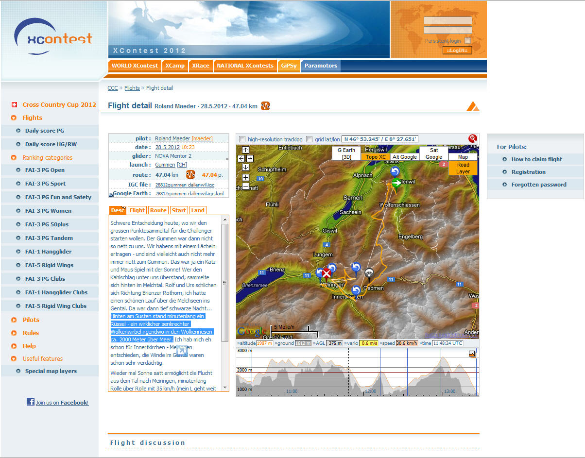Pan the map right with the arrow
585x458 pixels.
pyautogui.click(x=250, y=158)
